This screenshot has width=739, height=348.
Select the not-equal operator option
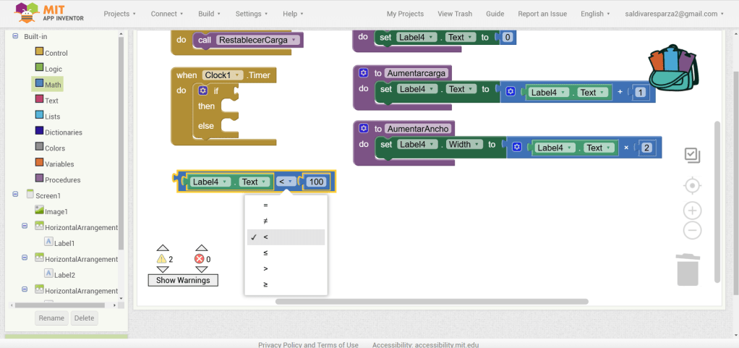(x=266, y=221)
